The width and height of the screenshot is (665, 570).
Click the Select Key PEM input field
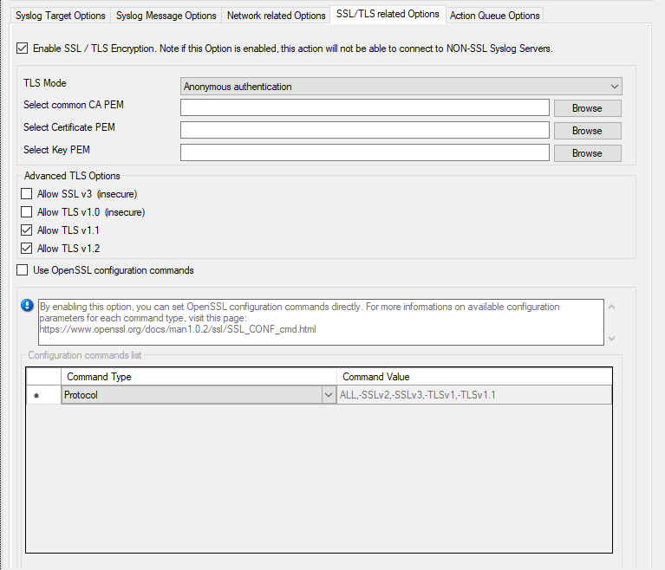(x=365, y=152)
